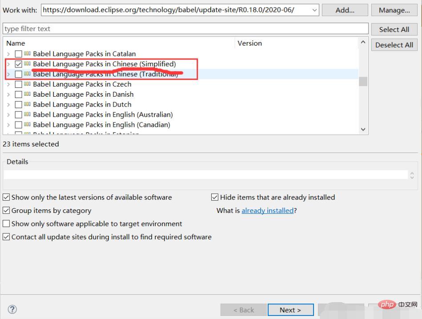This screenshot has width=422, height=319.
Task: Check the English (Canadian) language pack
Action: click(x=18, y=125)
